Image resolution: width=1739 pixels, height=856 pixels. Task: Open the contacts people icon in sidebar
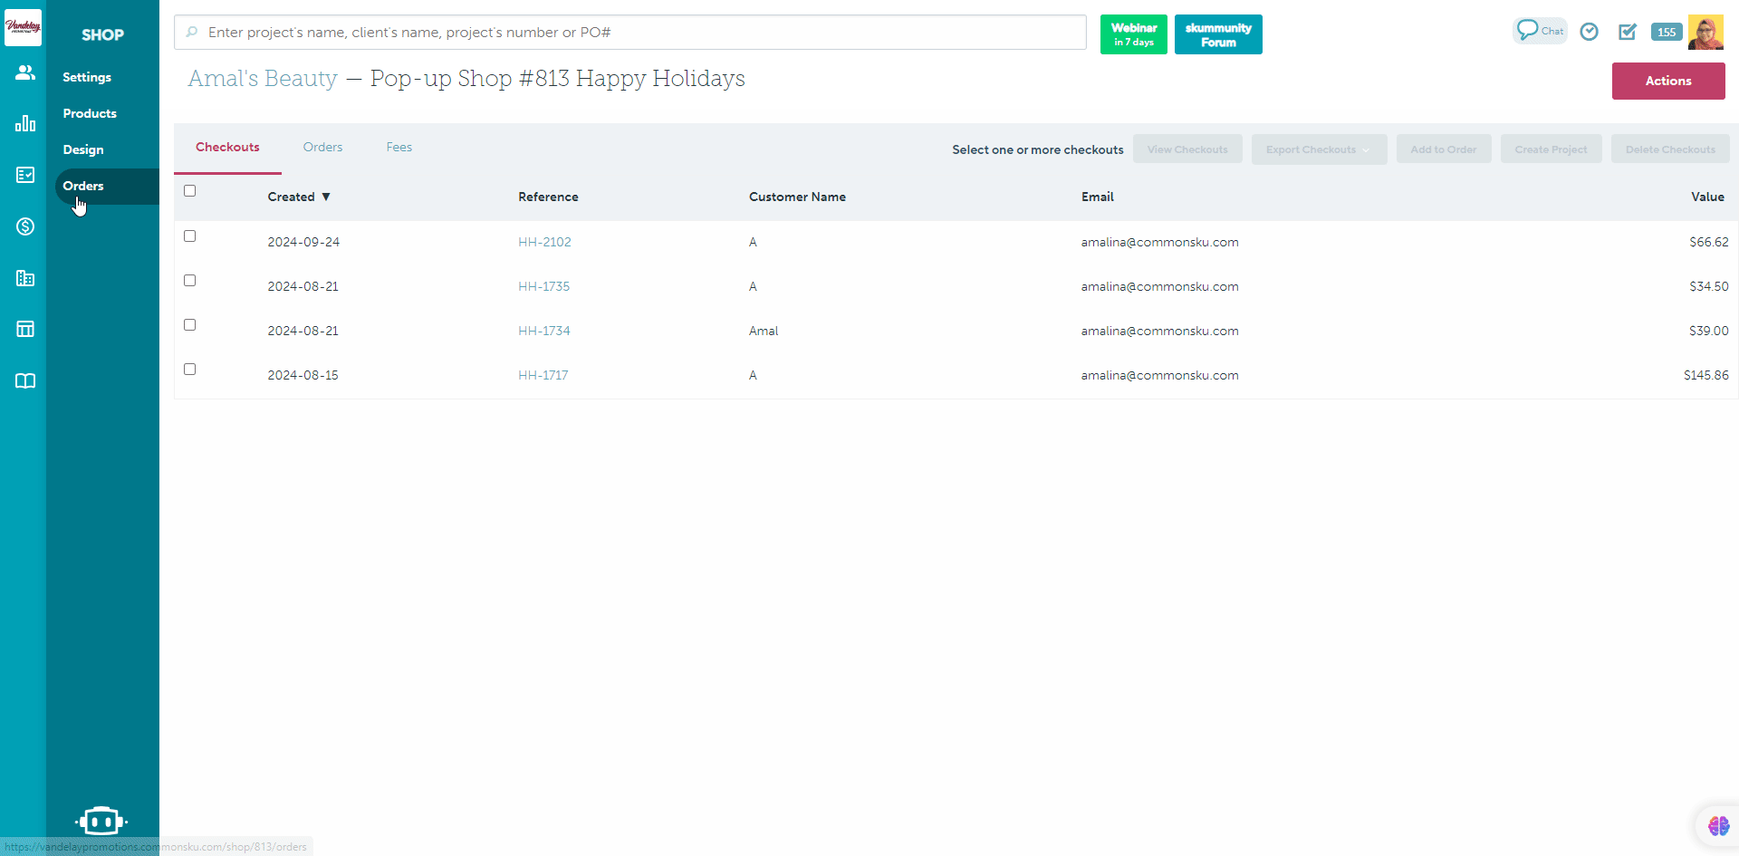[25, 72]
